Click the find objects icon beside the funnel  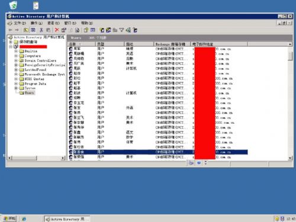(128, 30)
